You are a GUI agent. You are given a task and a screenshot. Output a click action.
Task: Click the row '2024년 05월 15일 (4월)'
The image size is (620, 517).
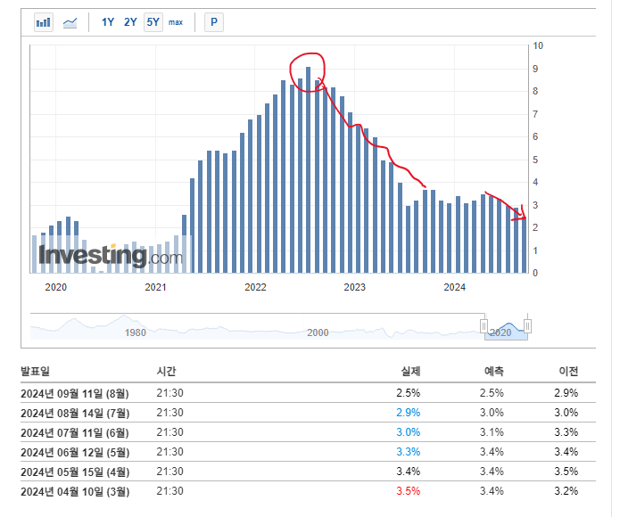click(308, 472)
